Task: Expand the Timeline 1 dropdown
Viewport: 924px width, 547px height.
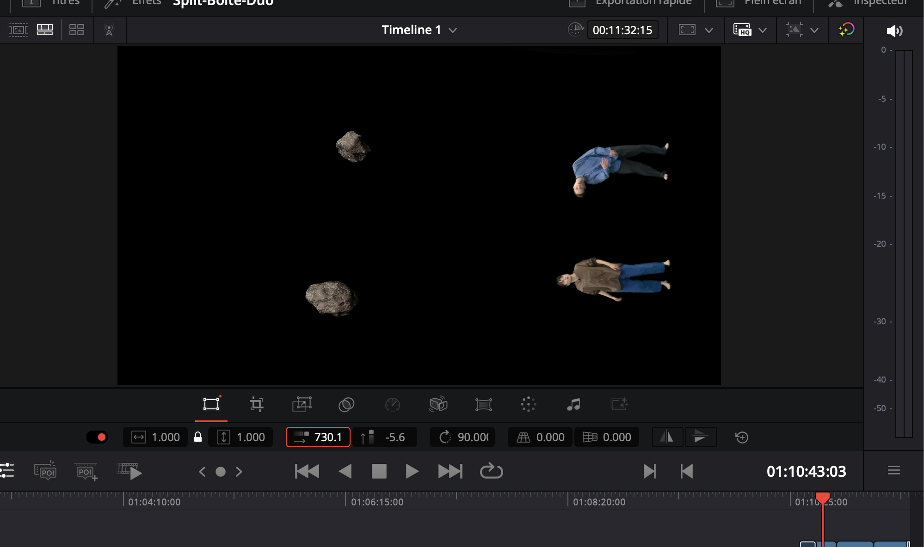Action: [453, 30]
